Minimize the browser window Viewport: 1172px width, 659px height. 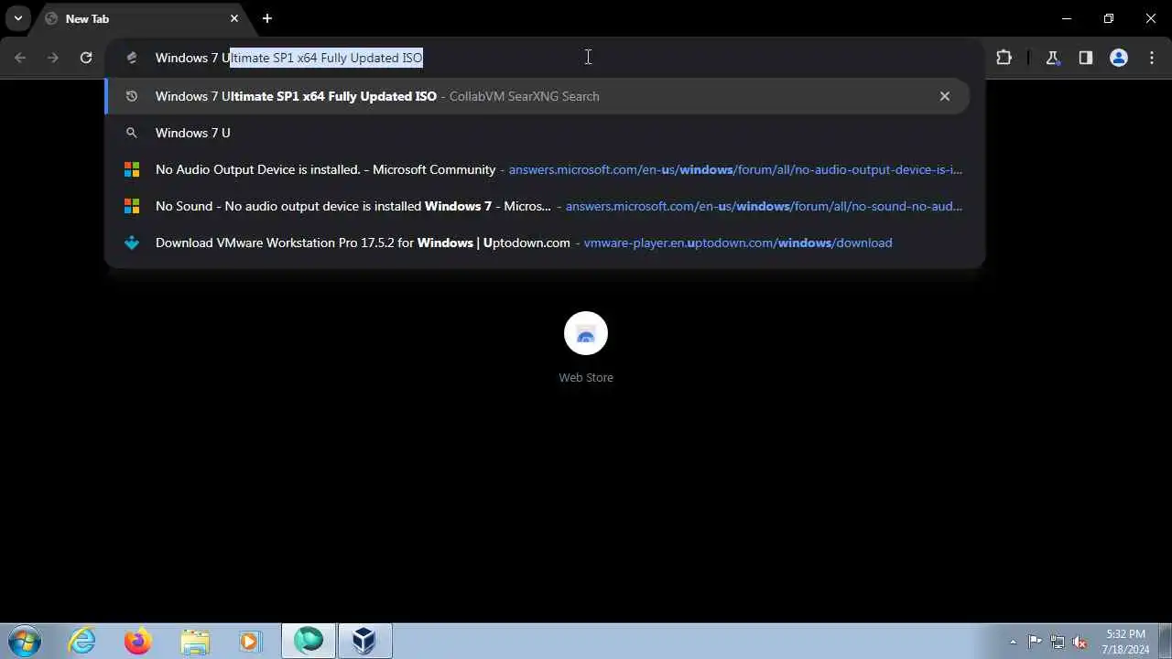point(1066,18)
